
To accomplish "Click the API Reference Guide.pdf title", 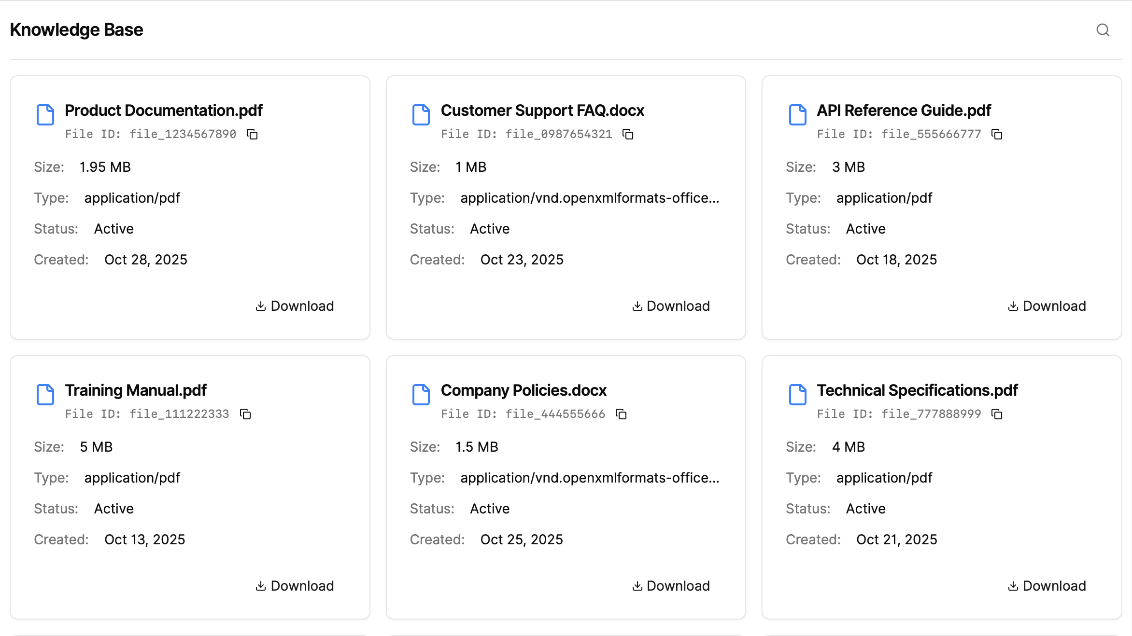I will click(904, 110).
